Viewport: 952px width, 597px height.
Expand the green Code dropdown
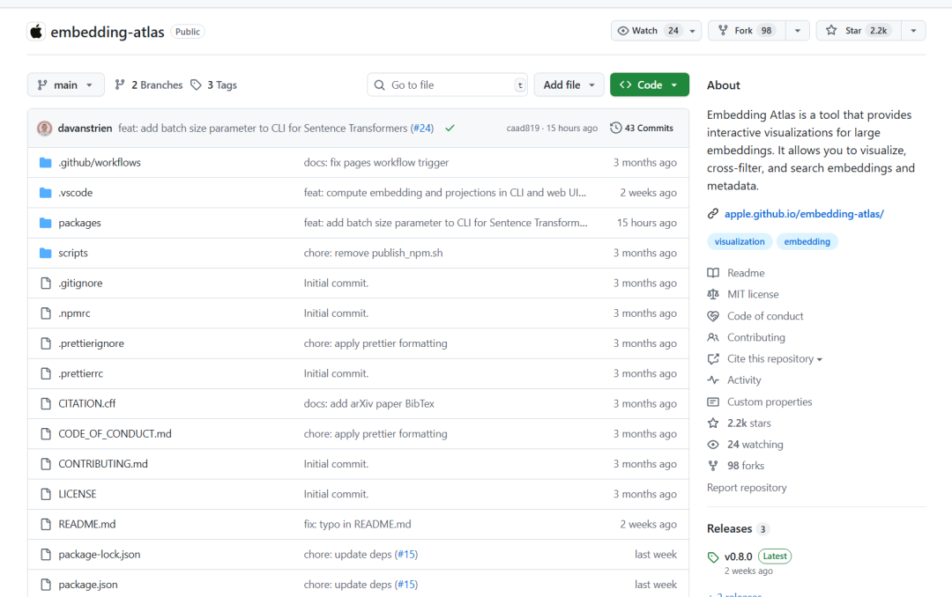(649, 85)
